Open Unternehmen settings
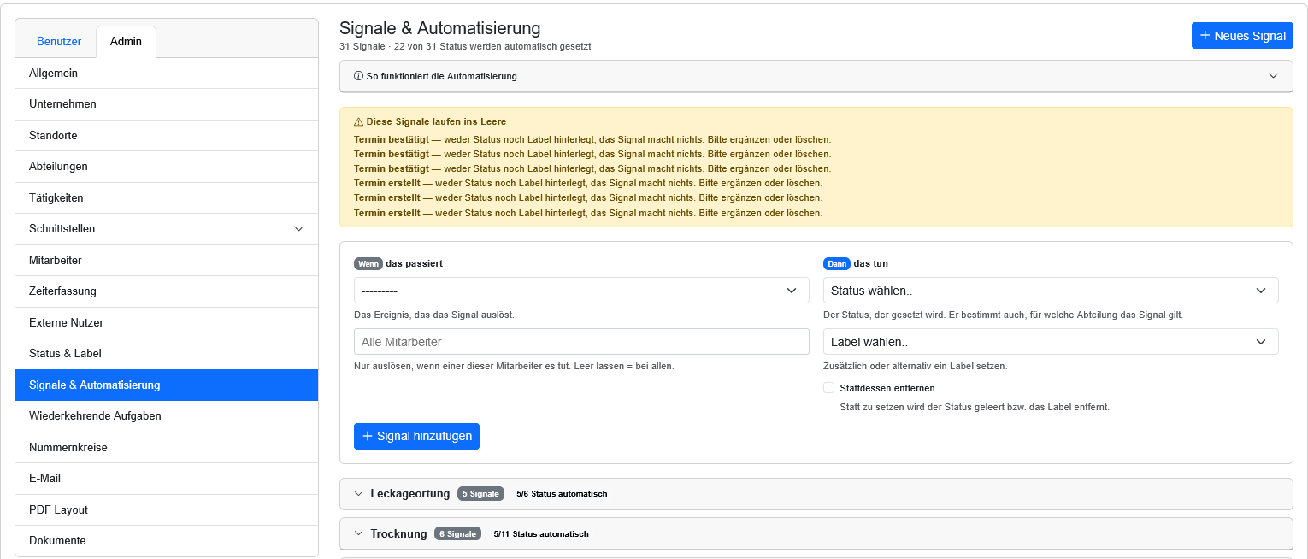 [167, 104]
